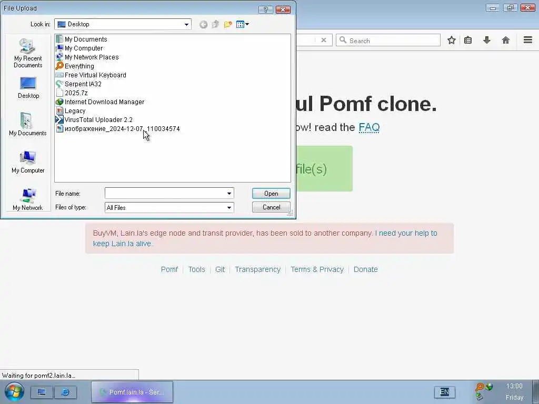
Task: Click the Go back arrow icon in dialog
Action: coord(203,24)
